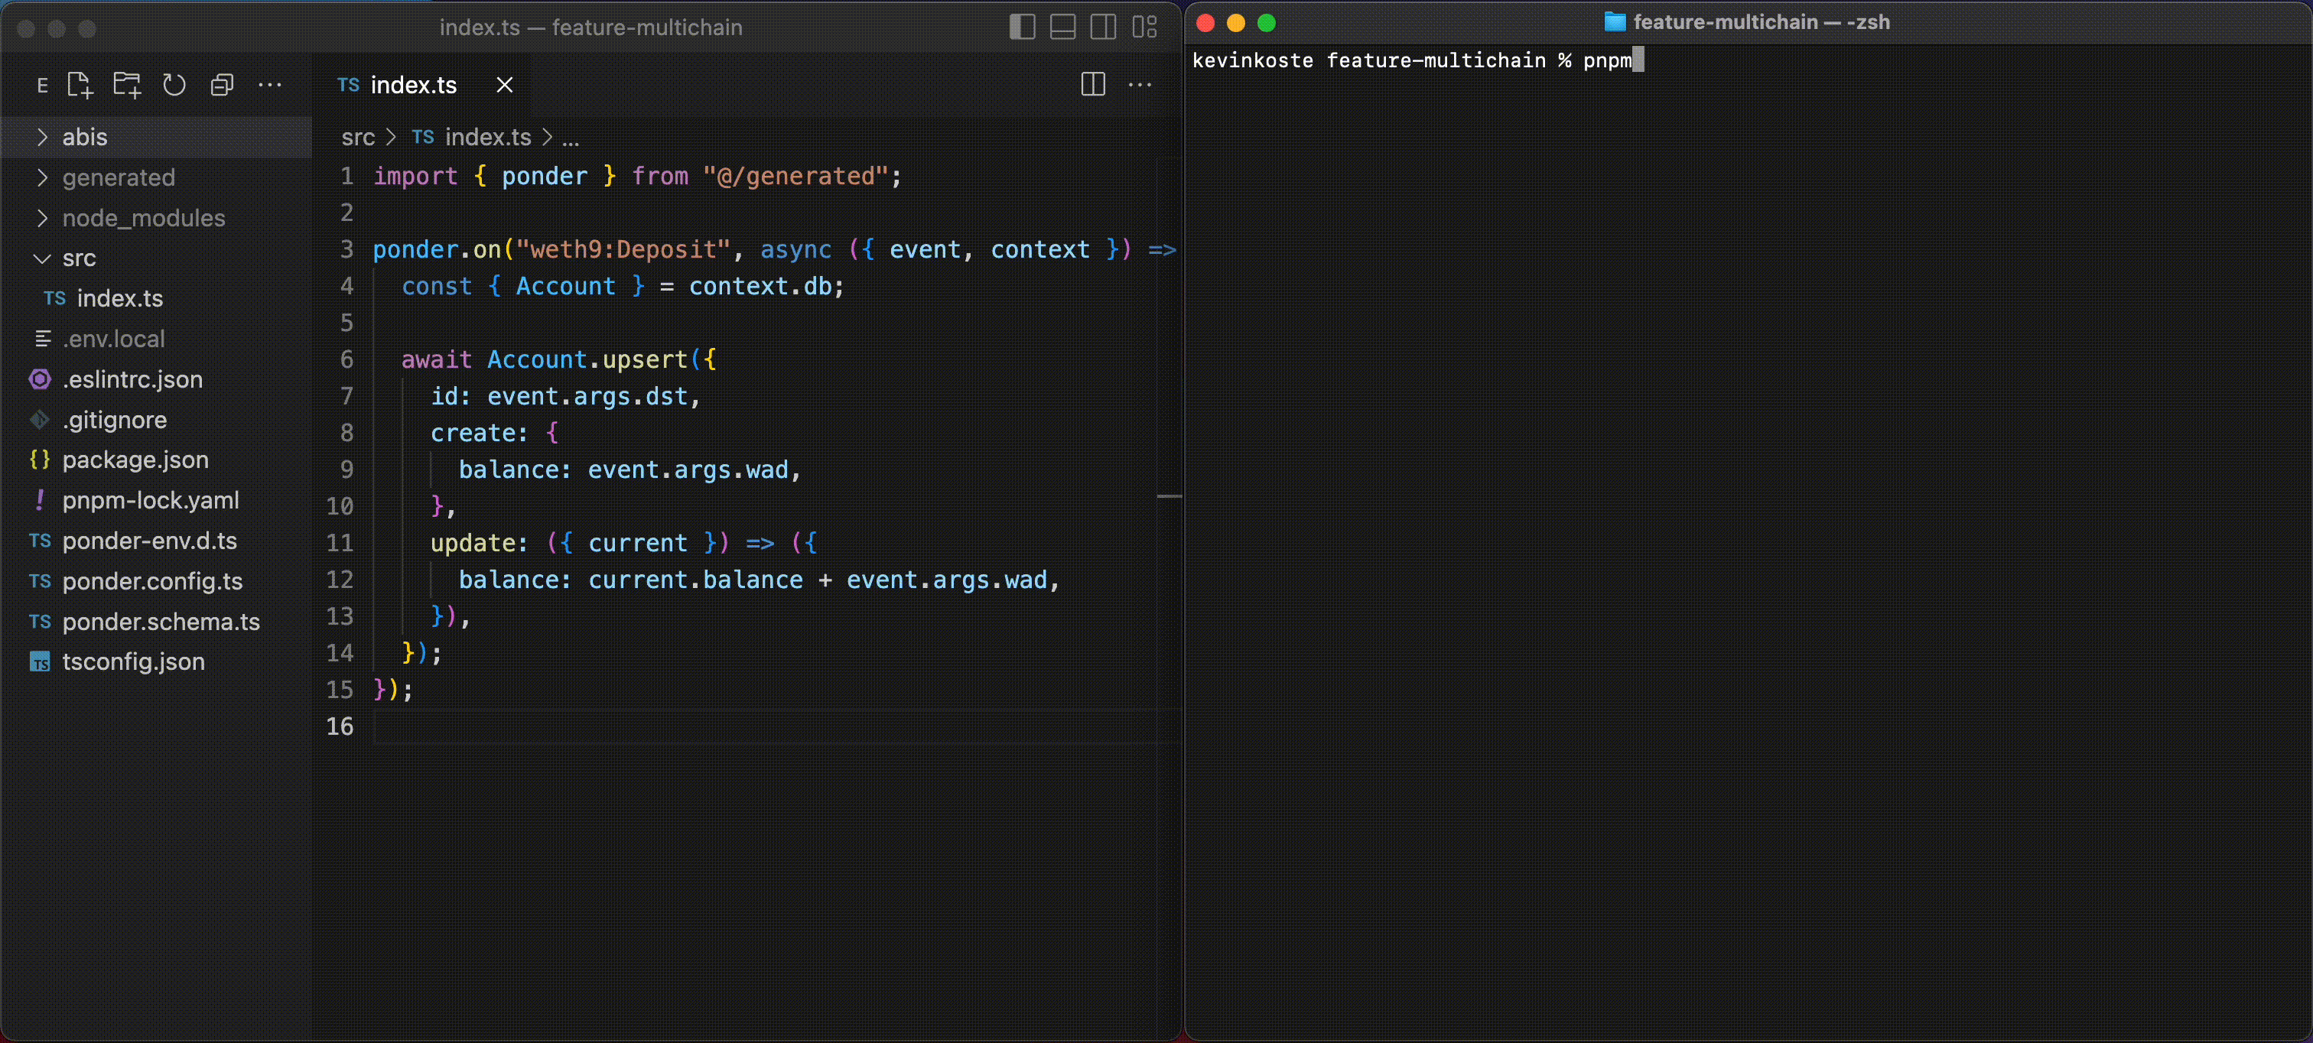Split the editor into two panes
2313x1043 pixels.
[1091, 84]
